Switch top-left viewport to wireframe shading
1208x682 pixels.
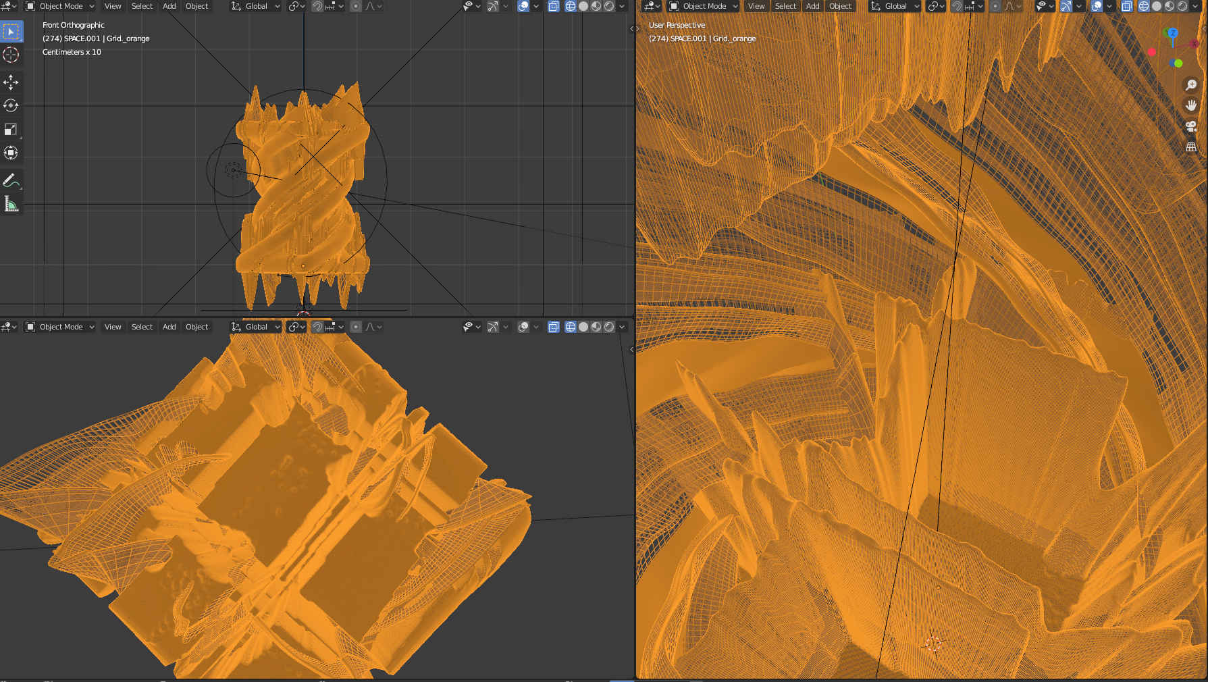coord(571,6)
